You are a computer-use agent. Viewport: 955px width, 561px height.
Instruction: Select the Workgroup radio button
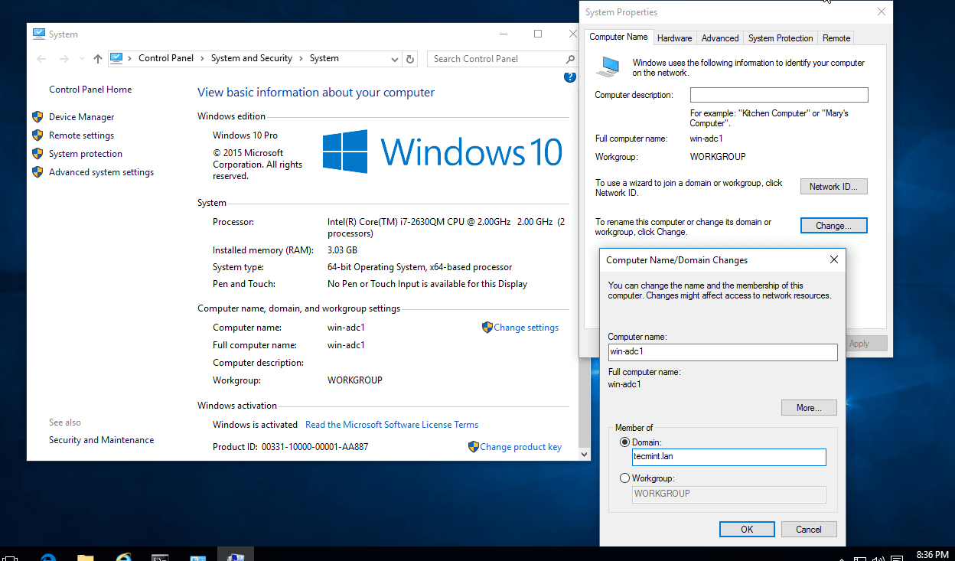(624, 478)
